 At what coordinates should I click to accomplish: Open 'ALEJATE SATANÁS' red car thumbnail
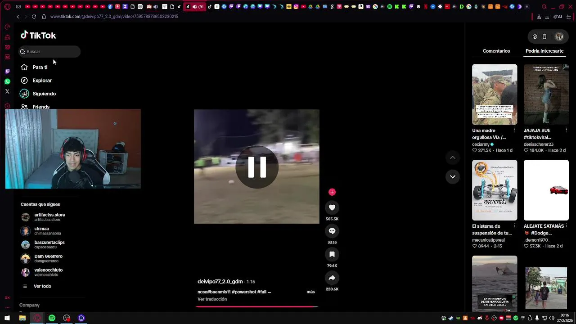[546, 190]
